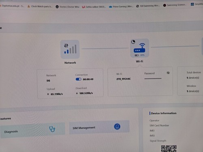The image size is (203, 152).
Task: Click the upload speed 85.11Kb/s
Action: [x=56, y=94]
